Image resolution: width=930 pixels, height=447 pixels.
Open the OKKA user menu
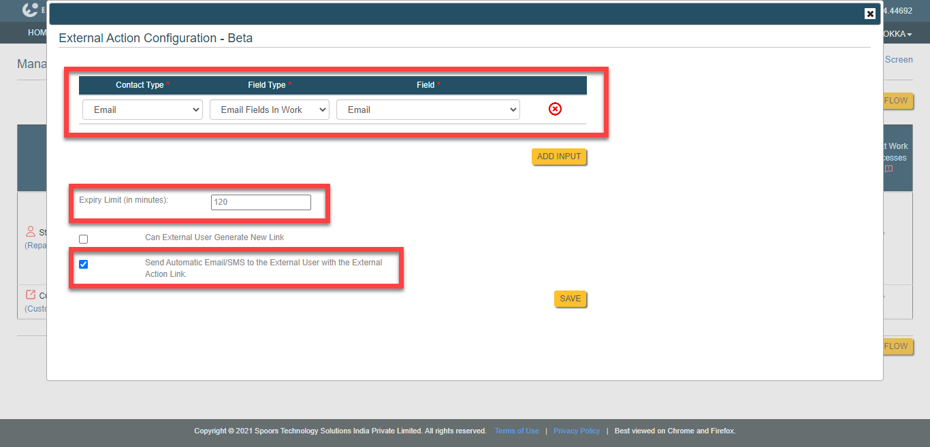point(897,34)
